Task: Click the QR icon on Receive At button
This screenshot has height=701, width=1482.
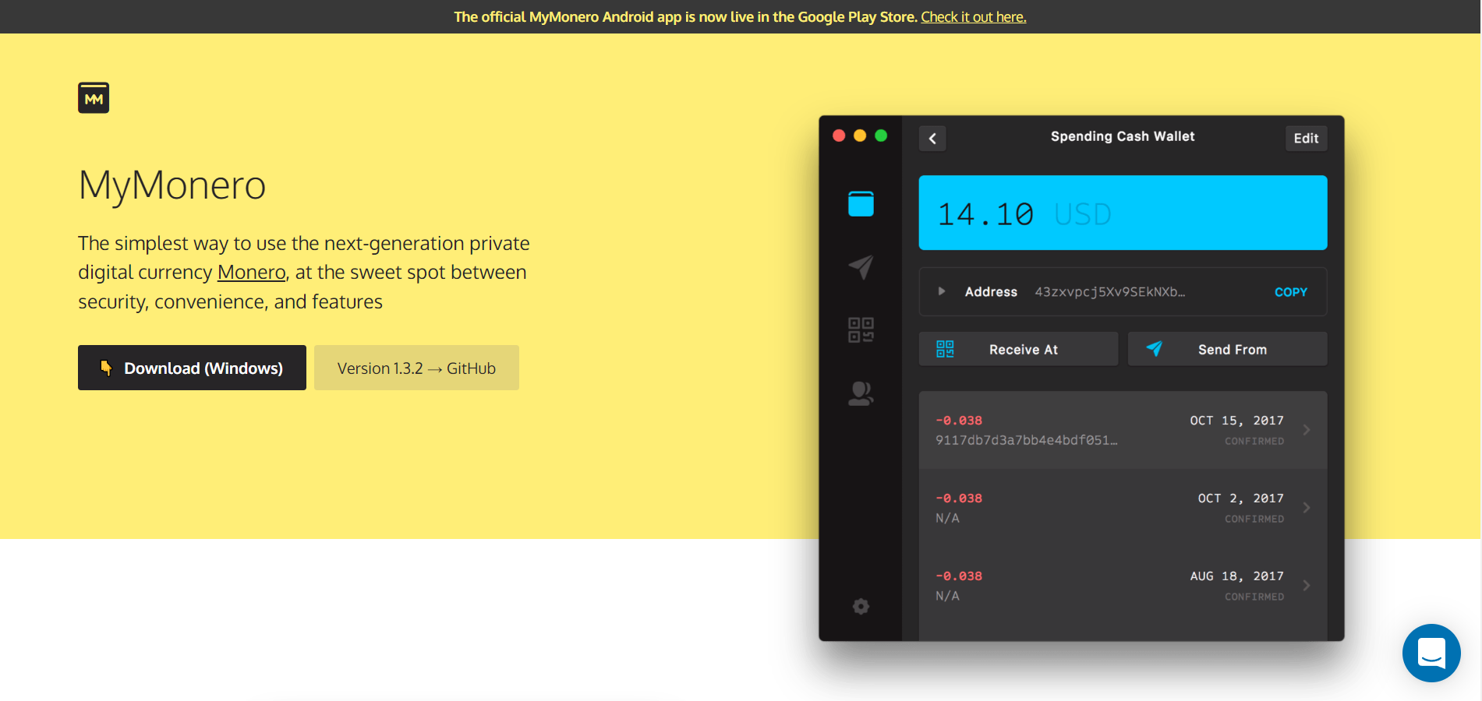Action: (945, 349)
